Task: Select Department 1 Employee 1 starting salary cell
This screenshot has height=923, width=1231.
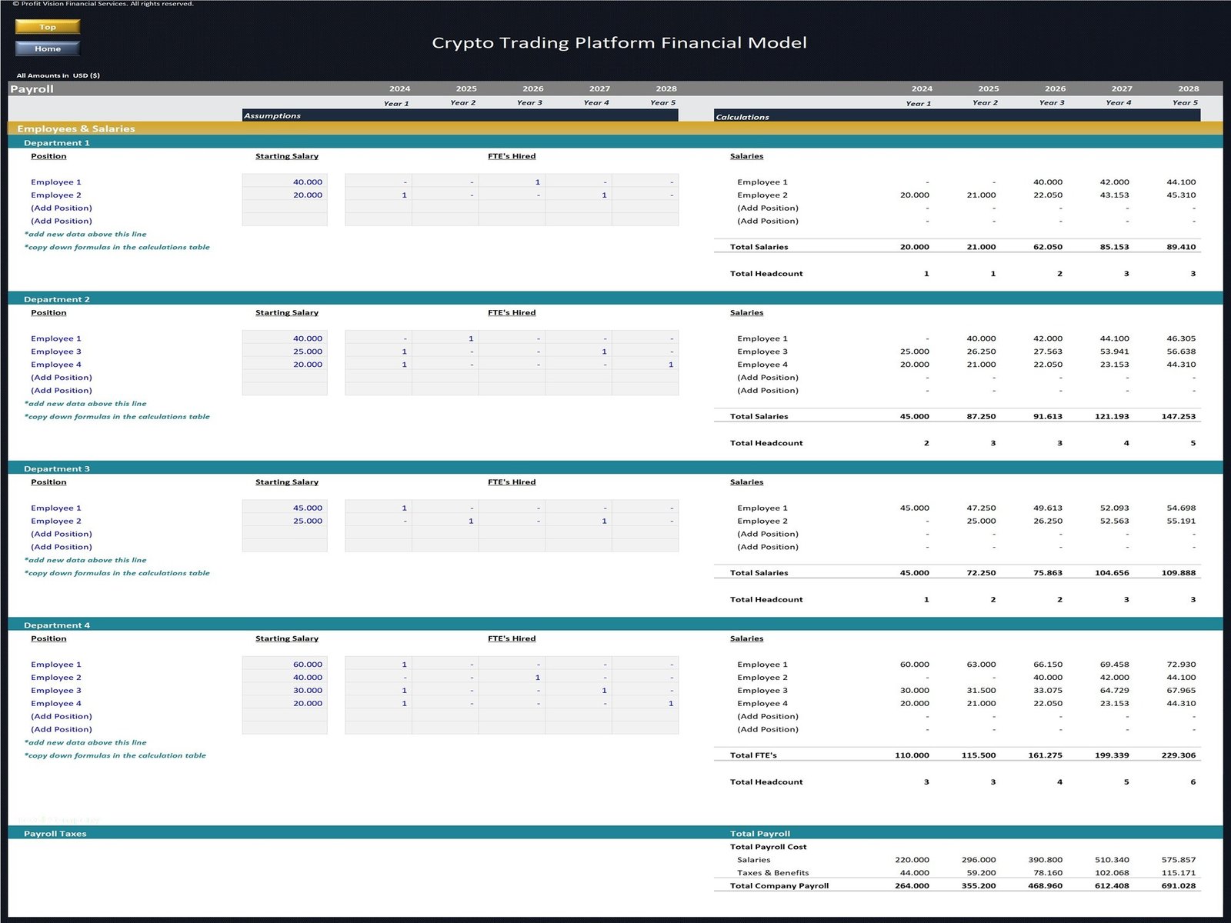Action: (x=285, y=182)
